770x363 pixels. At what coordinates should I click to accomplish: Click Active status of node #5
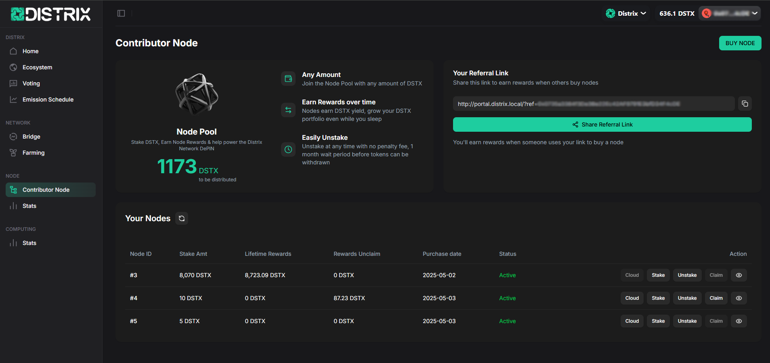click(x=508, y=321)
